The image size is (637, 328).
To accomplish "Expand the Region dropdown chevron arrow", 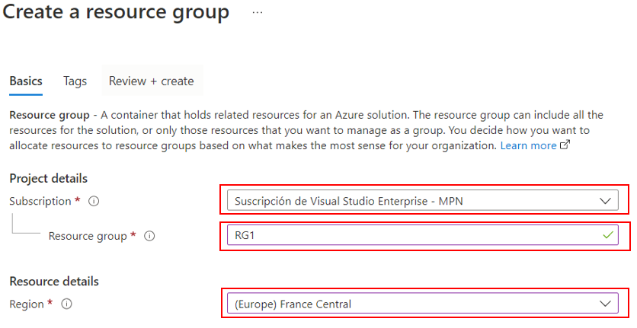I will [606, 304].
